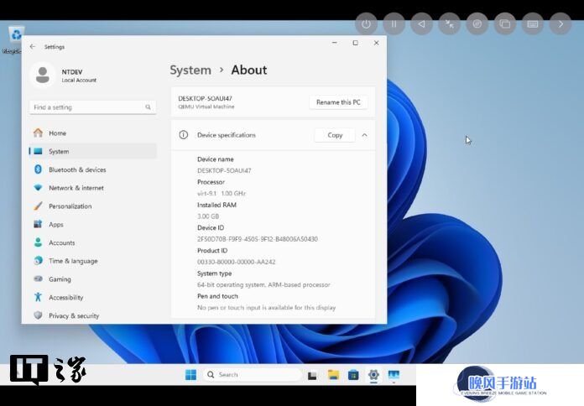Open Network & internet settings
Screen dimensions: 584x406
(x=93, y=188)
